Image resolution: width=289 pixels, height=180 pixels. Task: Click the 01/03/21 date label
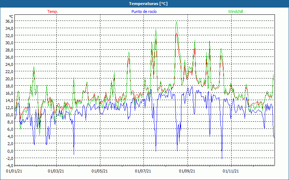[56, 171]
